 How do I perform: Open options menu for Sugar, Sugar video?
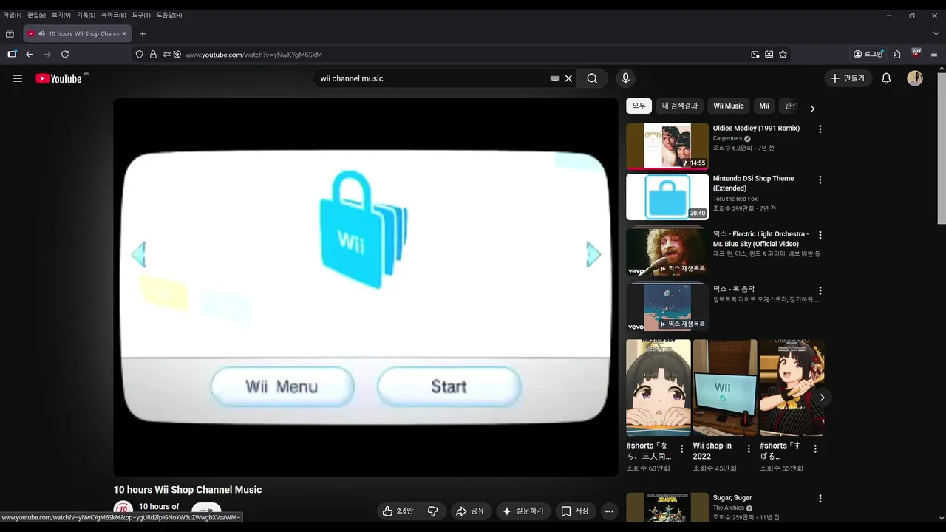pos(820,499)
